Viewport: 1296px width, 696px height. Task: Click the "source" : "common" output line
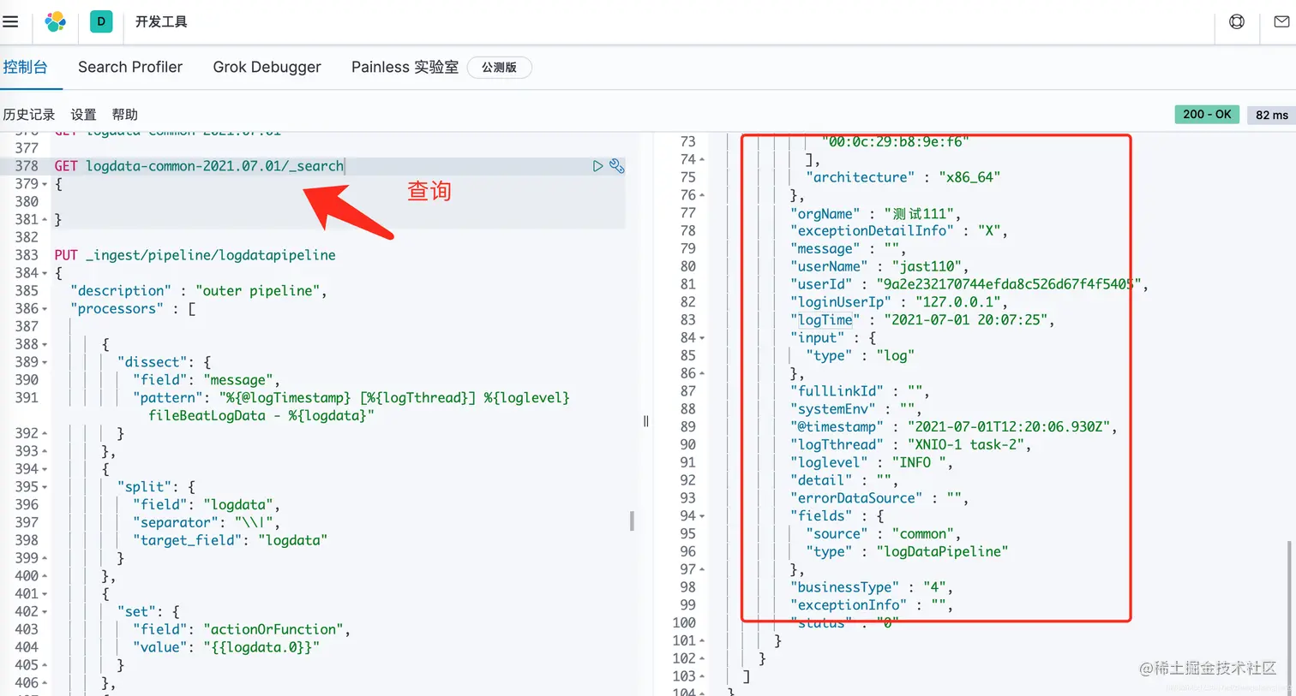coord(883,534)
